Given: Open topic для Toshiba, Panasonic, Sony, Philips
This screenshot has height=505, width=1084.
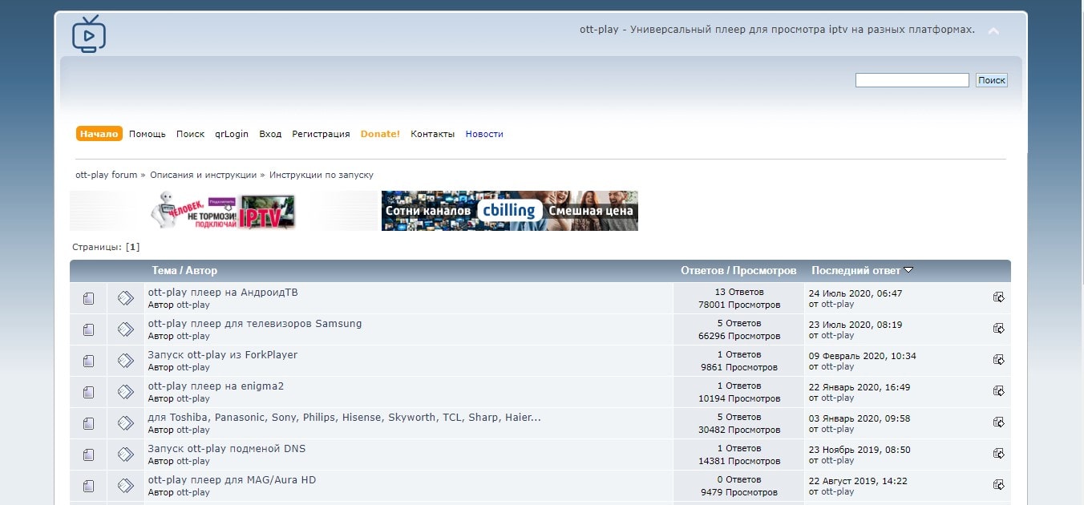Looking at the screenshot, I should pos(344,418).
